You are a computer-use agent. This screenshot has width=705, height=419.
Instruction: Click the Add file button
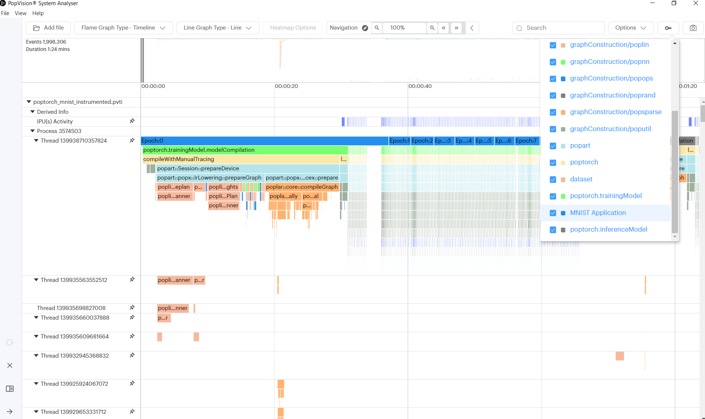point(48,28)
